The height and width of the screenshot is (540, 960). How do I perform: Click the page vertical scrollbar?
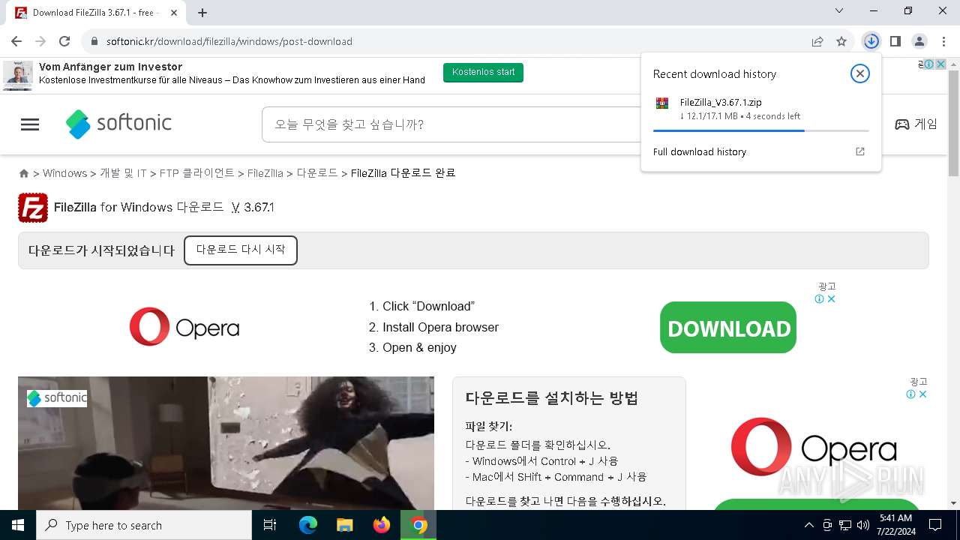point(953,124)
